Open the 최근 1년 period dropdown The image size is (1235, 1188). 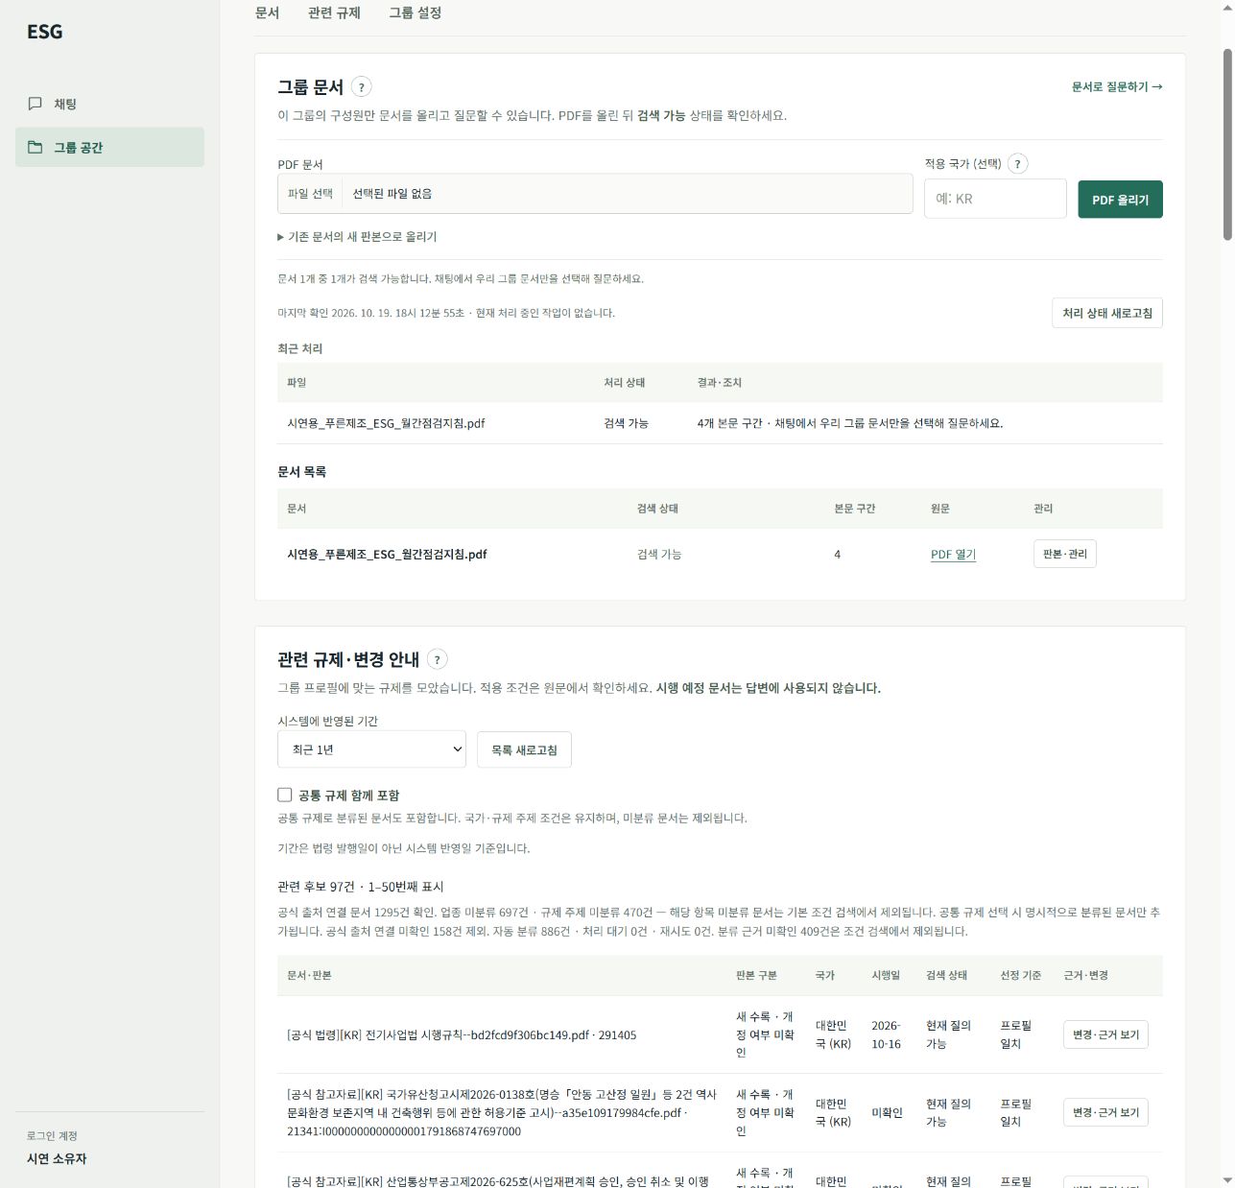tap(371, 749)
